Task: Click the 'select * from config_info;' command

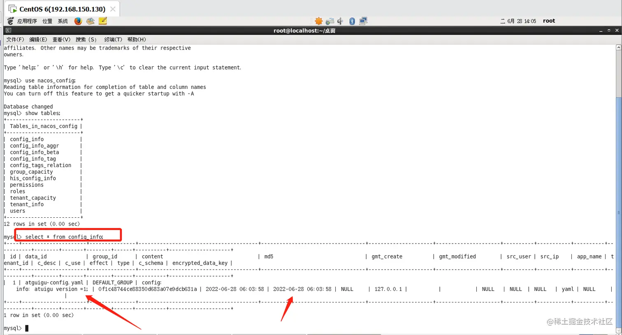Action: click(64, 237)
